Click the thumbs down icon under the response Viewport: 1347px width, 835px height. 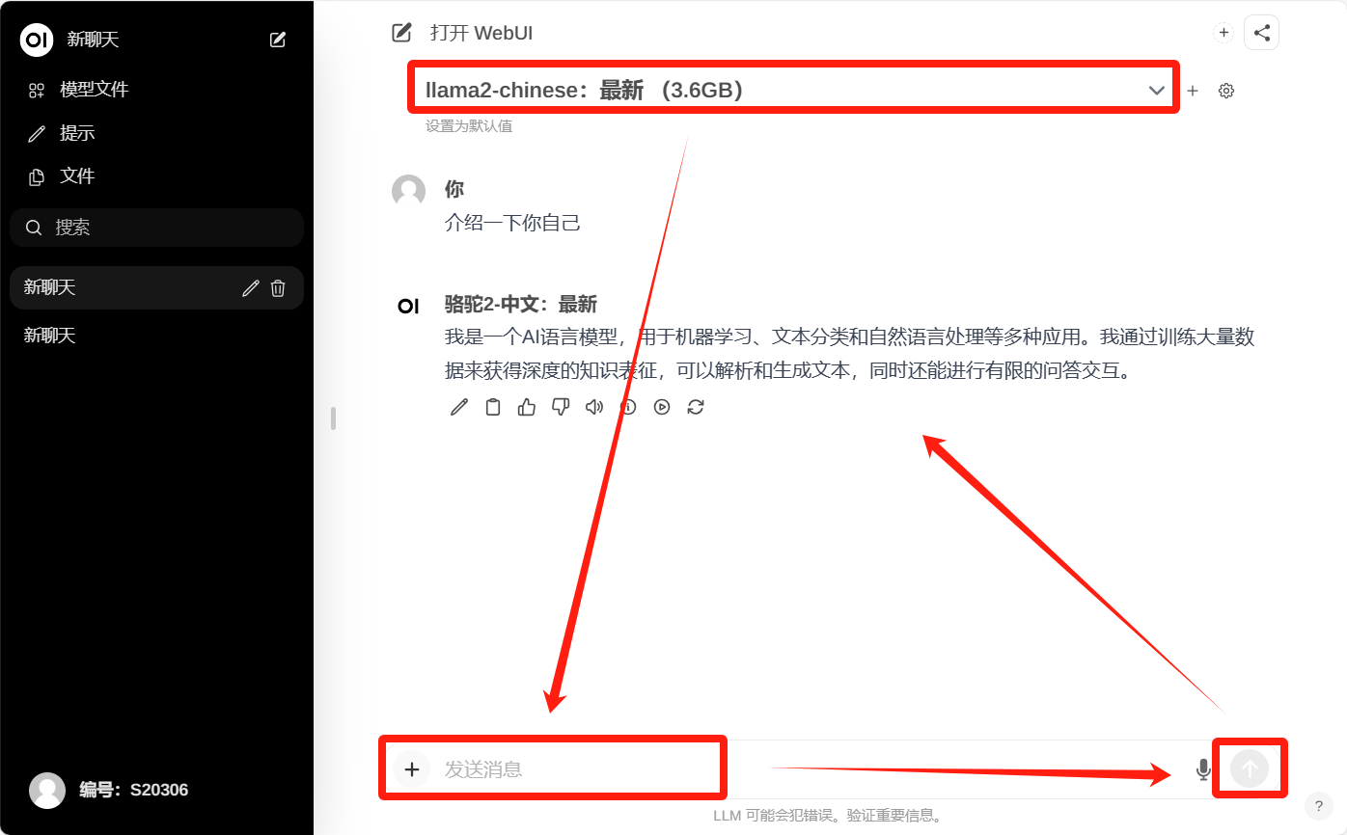click(561, 407)
